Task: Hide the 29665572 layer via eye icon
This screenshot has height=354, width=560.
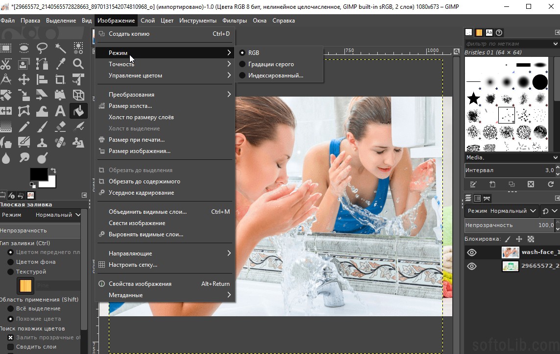Action: (x=471, y=266)
